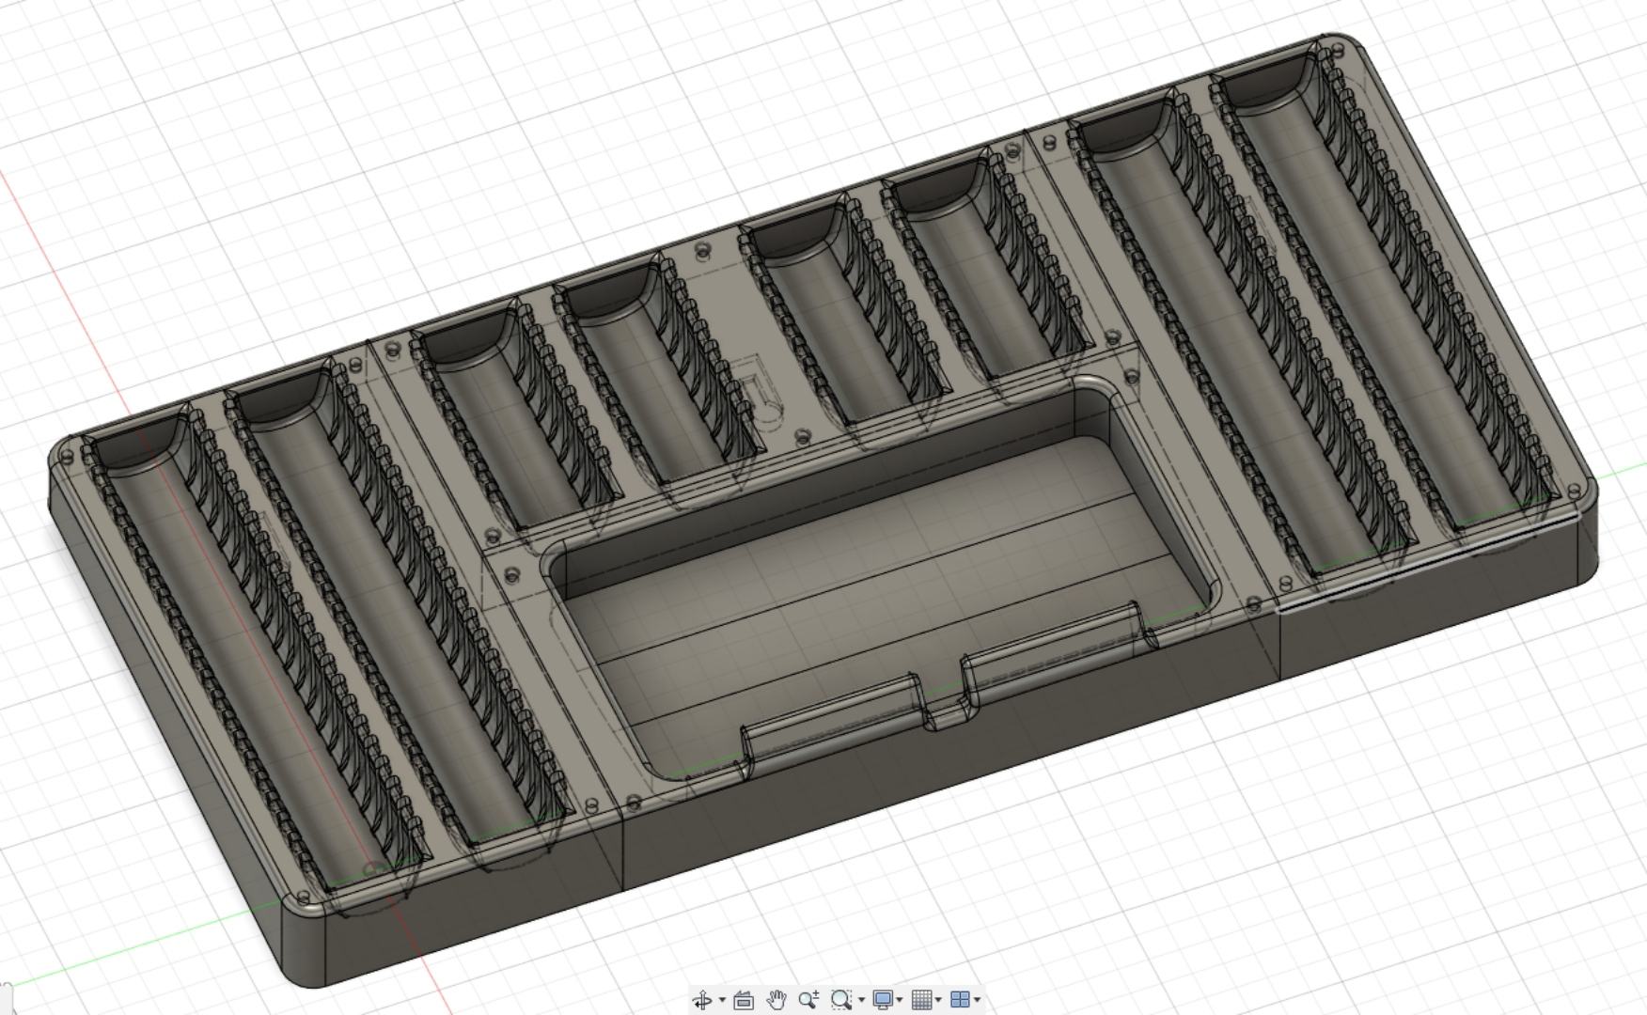Select the Zoom in/out magnifier tool
The height and width of the screenshot is (1015, 1647).
(x=808, y=1000)
